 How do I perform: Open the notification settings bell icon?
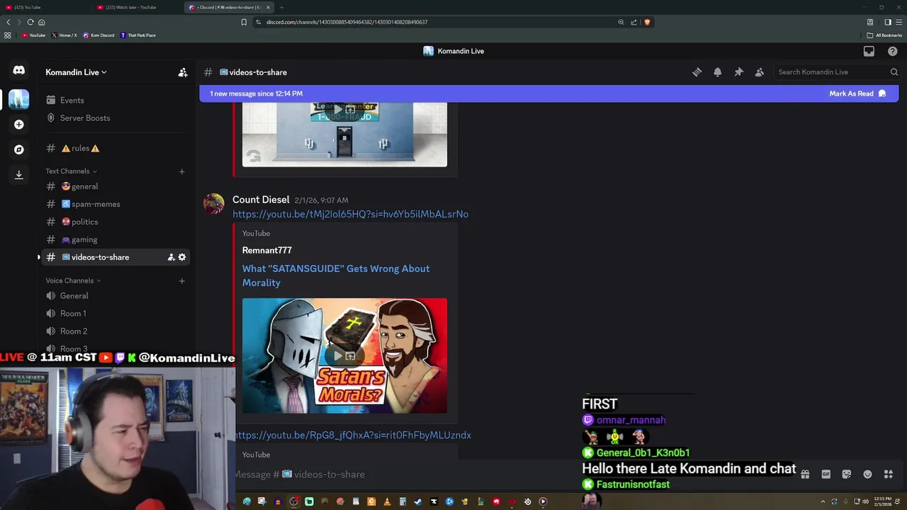coord(718,72)
